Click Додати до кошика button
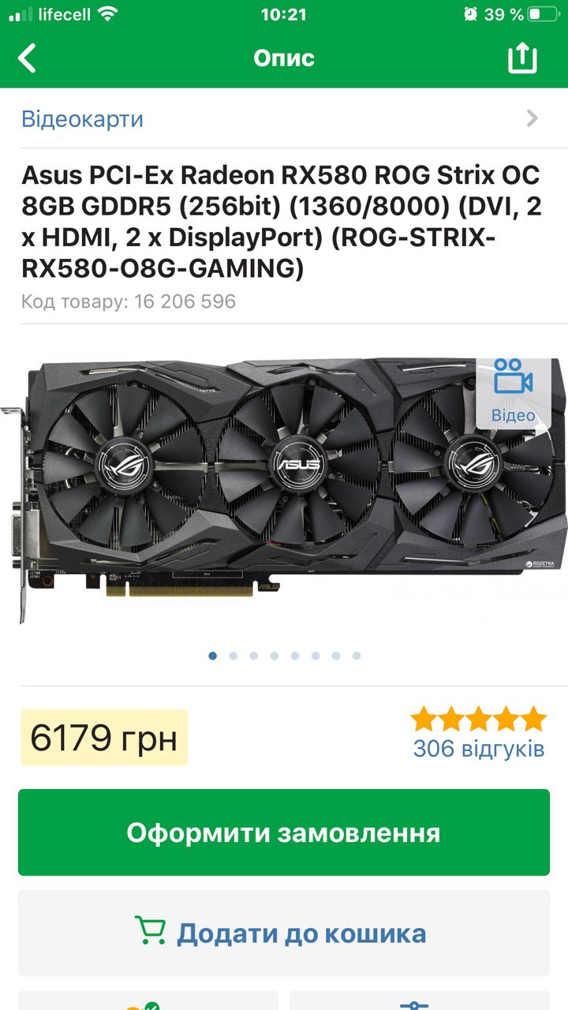 tap(284, 933)
